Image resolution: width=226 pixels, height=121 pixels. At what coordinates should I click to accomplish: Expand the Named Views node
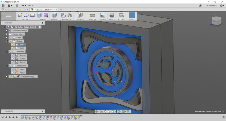coord(6,34)
